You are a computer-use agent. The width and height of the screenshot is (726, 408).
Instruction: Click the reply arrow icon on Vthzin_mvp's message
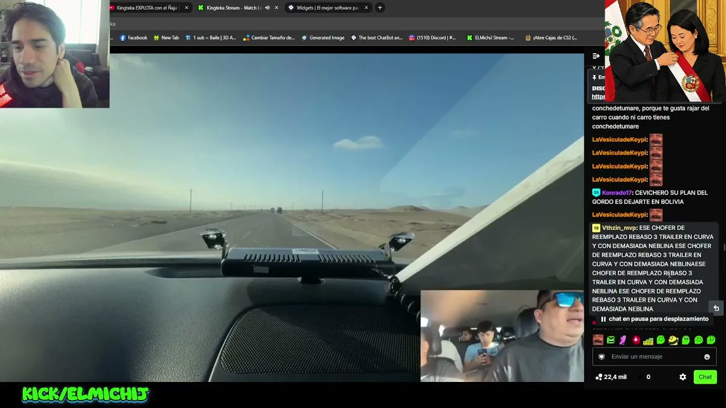pos(716,308)
